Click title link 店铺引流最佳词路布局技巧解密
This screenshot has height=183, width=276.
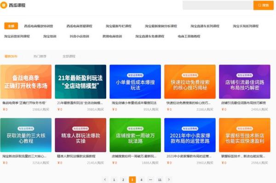point(243,103)
